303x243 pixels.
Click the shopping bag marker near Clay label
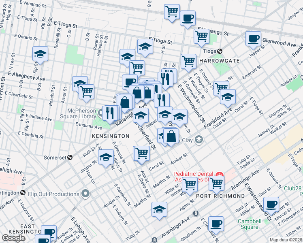click(171, 136)
